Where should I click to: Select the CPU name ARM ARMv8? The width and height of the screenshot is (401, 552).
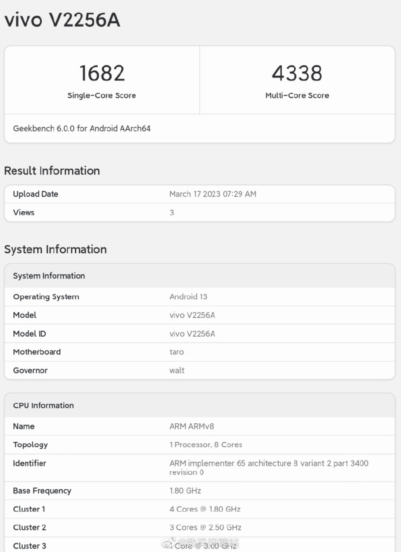click(x=192, y=426)
